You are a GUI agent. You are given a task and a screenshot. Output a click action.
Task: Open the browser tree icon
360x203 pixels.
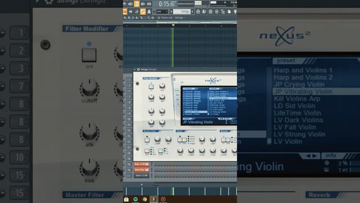[x=223, y=11]
